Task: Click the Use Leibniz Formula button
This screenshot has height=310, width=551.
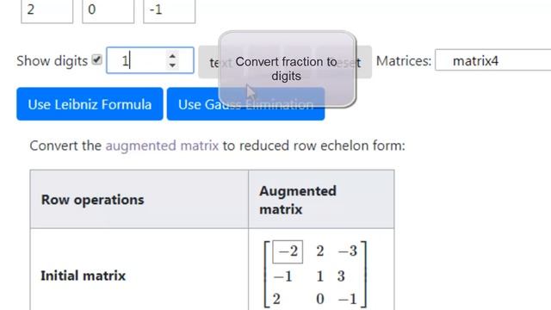Action: coord(90,104)
